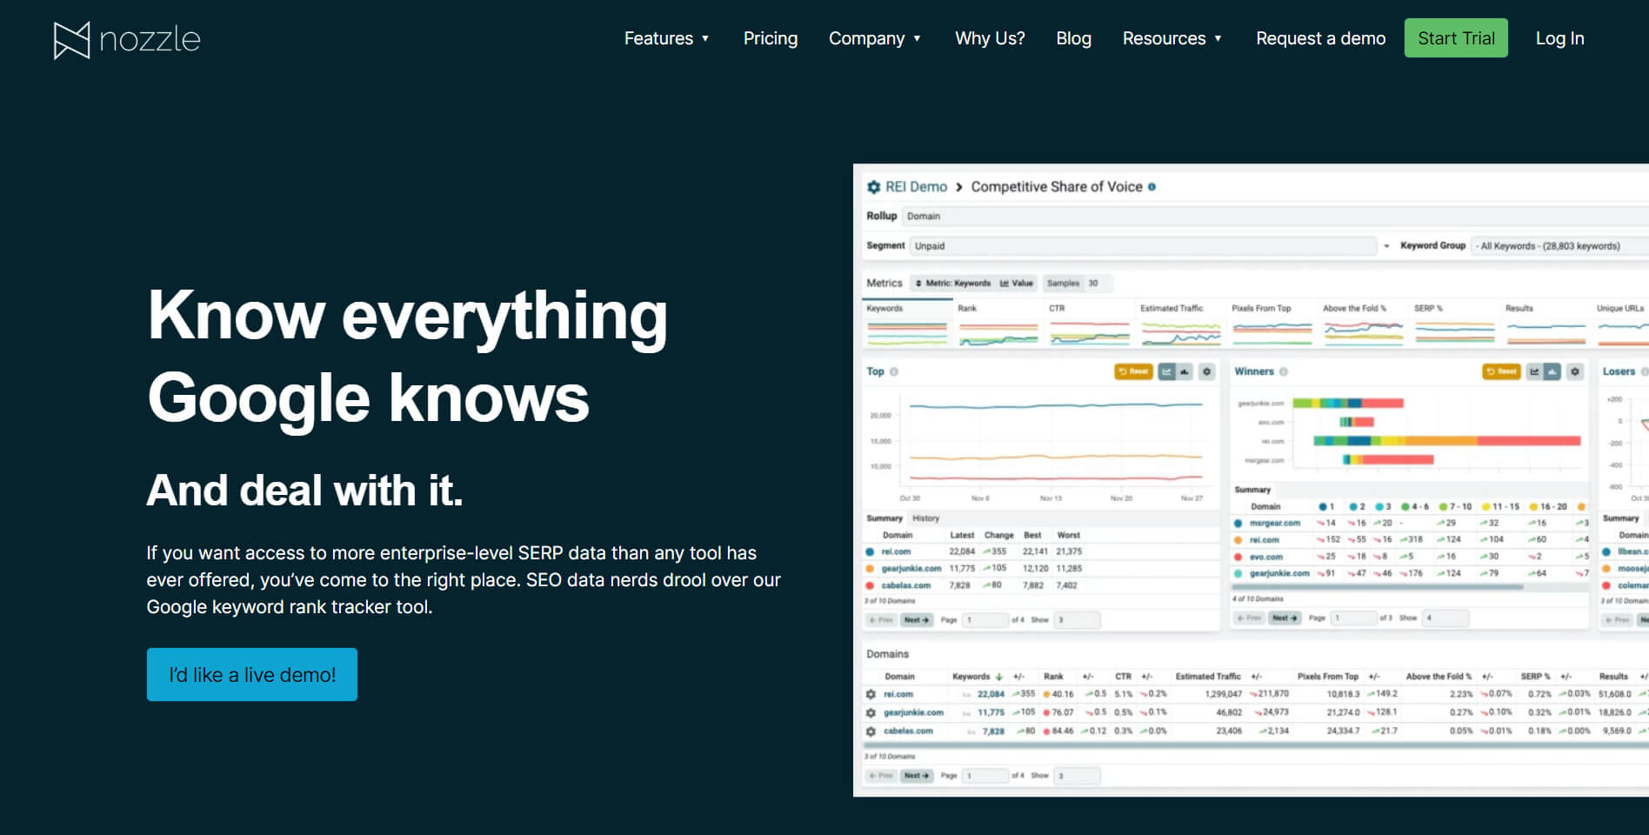Click the Log In link
The image size is (1649, 835).
click(1559, 38)
